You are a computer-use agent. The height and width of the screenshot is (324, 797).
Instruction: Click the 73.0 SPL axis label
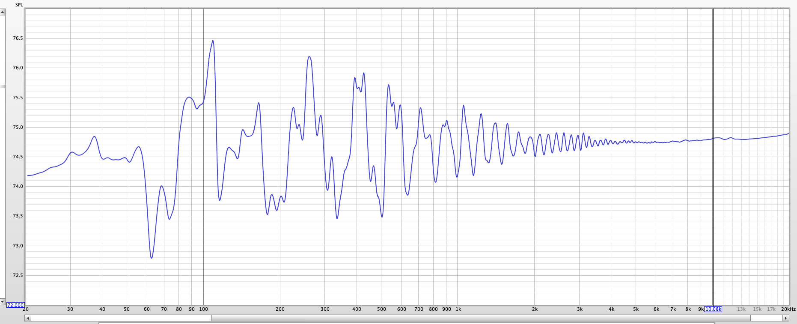[18, 246]
